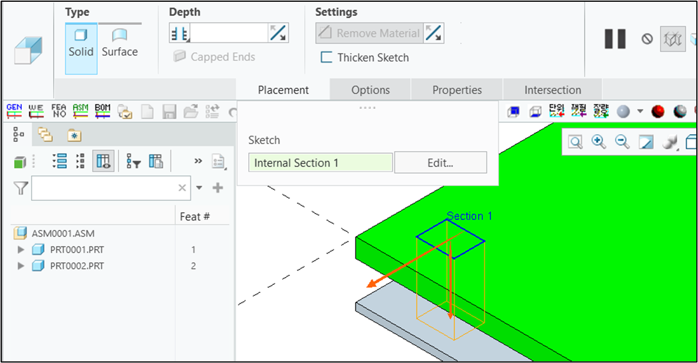Click the wireframe cube with blue base icon
Viewport: 698px width, 363px height.
pyautogui.click(x=535, y=112)
